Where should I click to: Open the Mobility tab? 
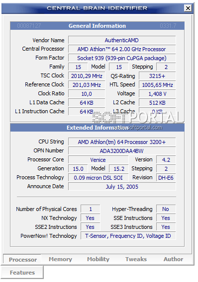click(98, 259)
